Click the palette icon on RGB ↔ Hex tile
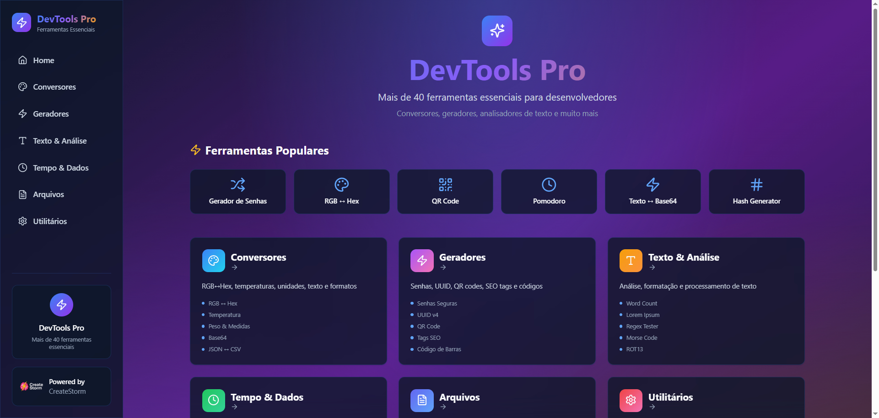The width and height of the screenshot is (879, 418). point(342,185)
